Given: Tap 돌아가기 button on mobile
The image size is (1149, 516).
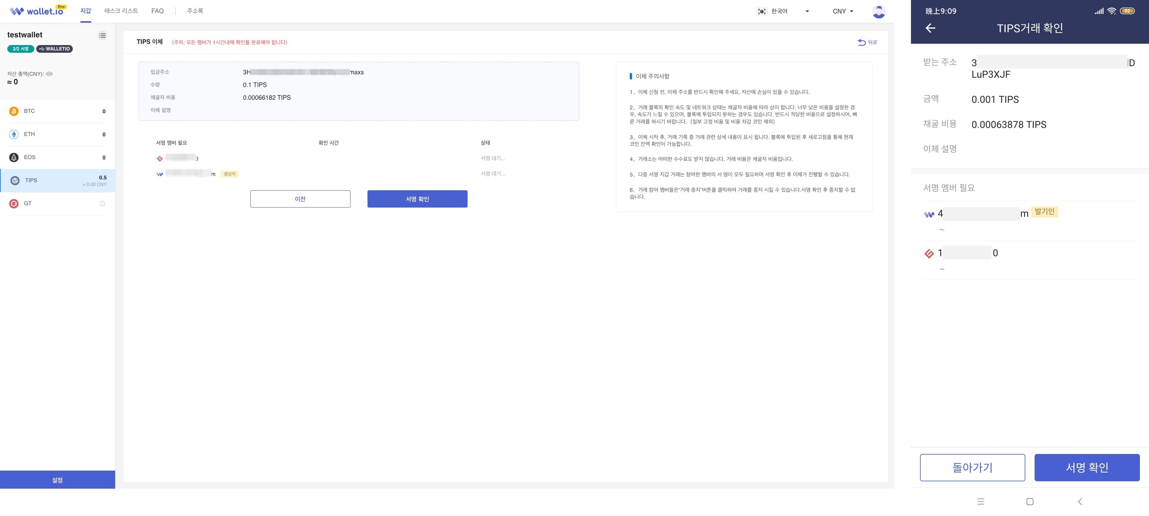Looking at the screenshot, I should [x=972, y=467].
